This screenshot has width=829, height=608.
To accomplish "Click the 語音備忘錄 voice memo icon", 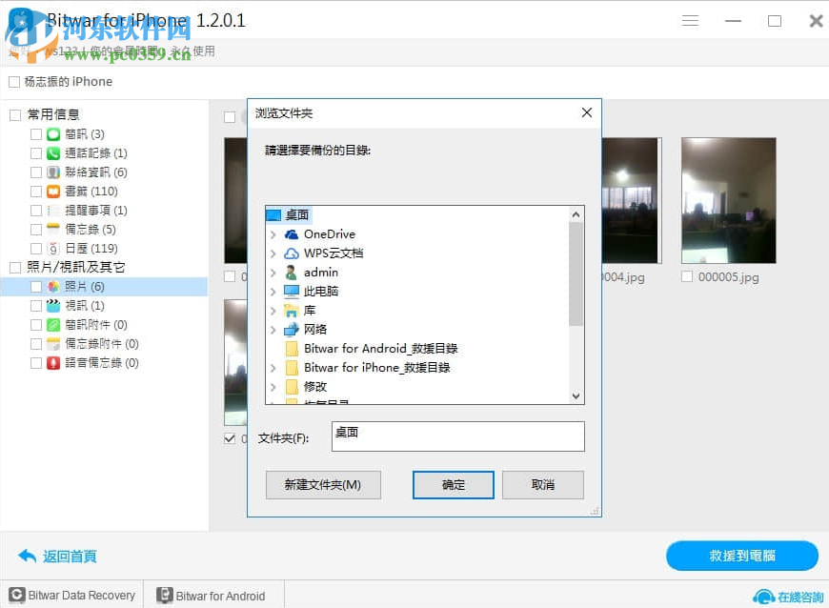I will click(x=52, y=362).
